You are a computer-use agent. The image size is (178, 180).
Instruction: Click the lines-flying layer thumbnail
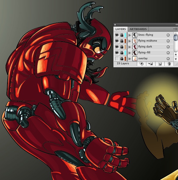tap(135, 35)
